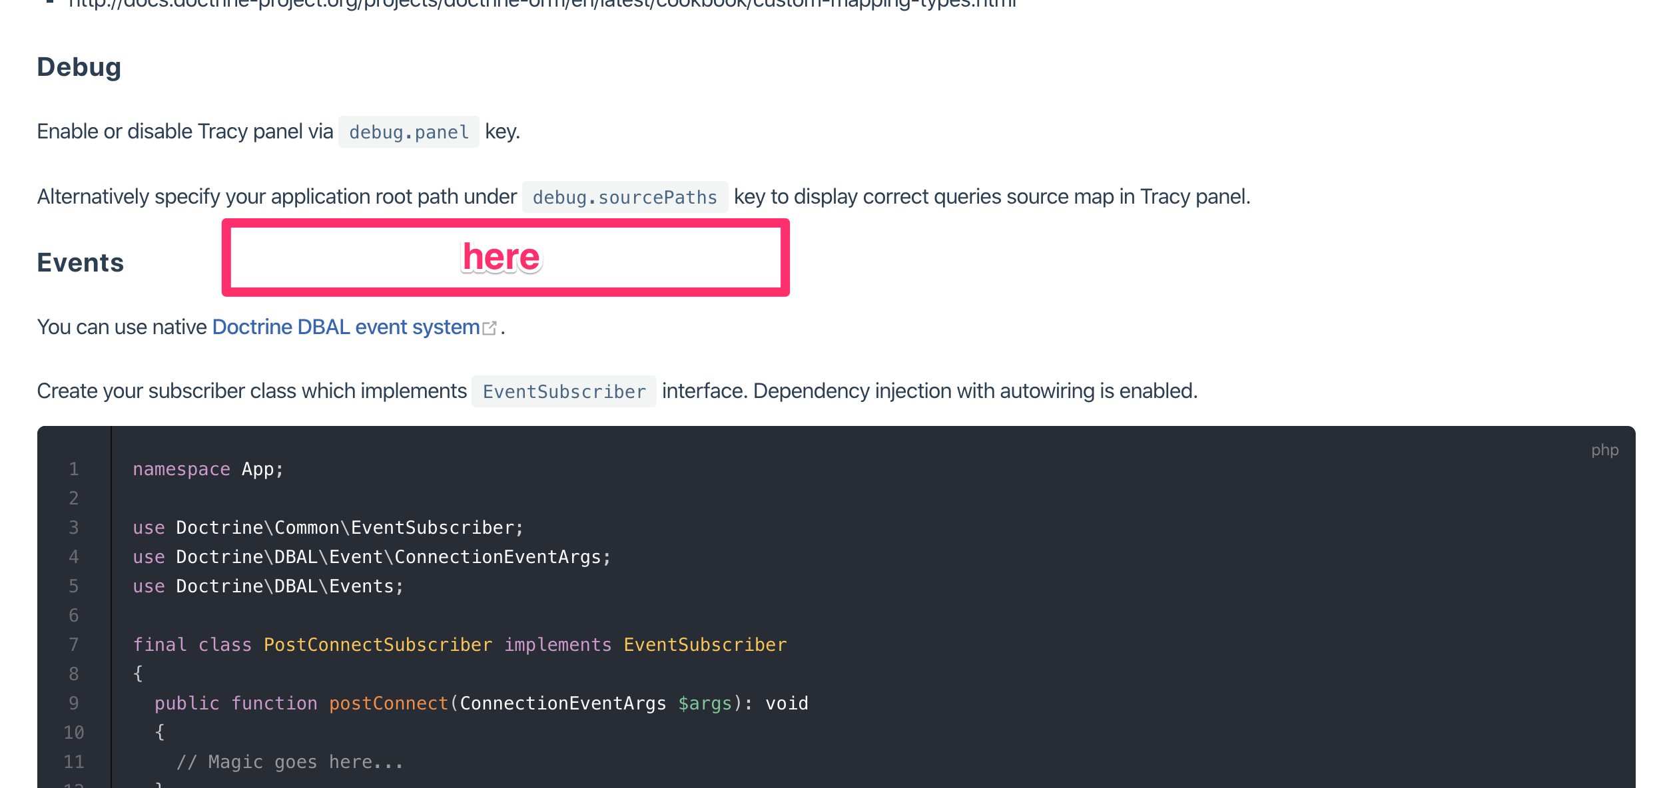Select line number 1 in the code block
This screenshot has height=788, width=1677.
(73, 469)
